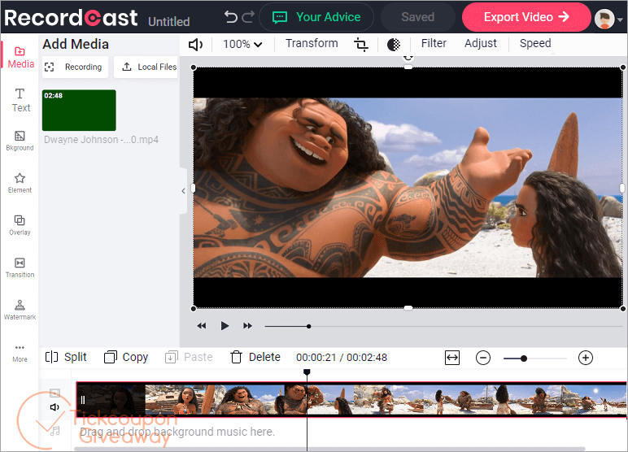Click the redo arrow icon
The width and height of the screenshot is (628, 452).
[x=248, y=17]
